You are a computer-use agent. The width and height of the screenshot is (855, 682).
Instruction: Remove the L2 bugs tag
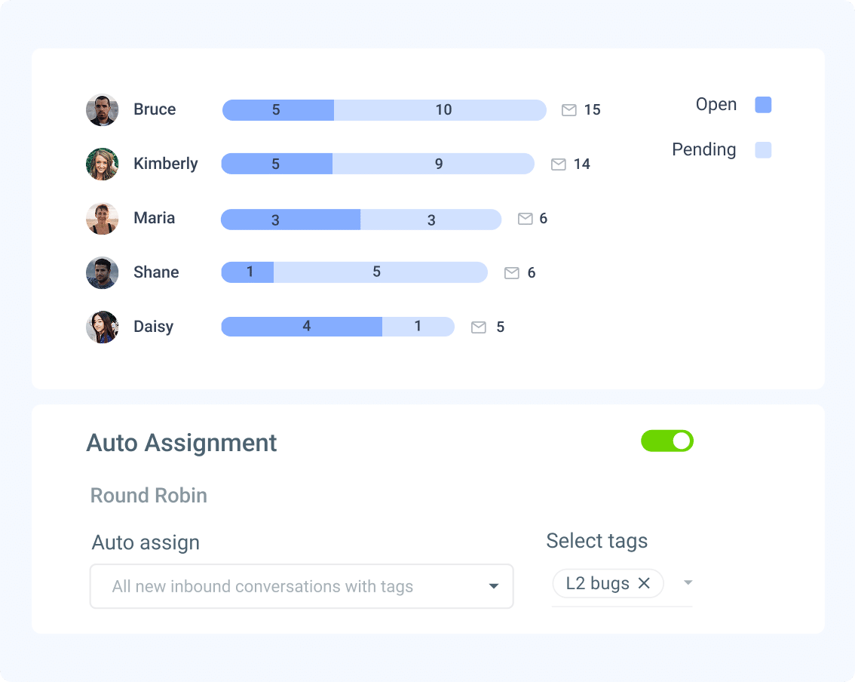point(645,582)
